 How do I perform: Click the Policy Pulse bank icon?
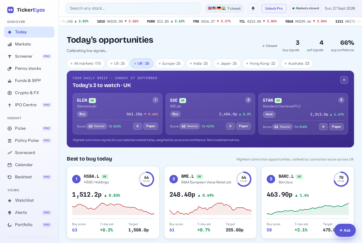tap(10, 141)
